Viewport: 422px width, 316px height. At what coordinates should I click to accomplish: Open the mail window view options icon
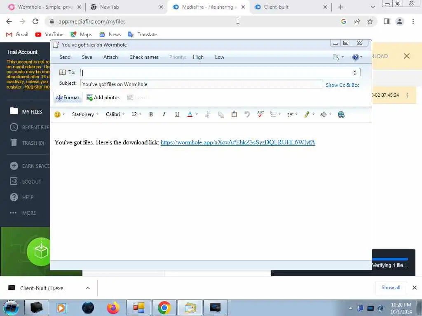click(336, 57)
